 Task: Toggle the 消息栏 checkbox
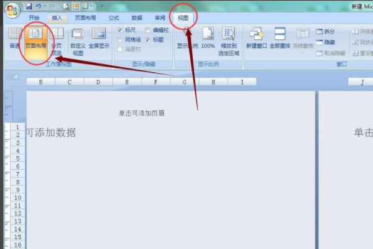(x=119, y=49)
